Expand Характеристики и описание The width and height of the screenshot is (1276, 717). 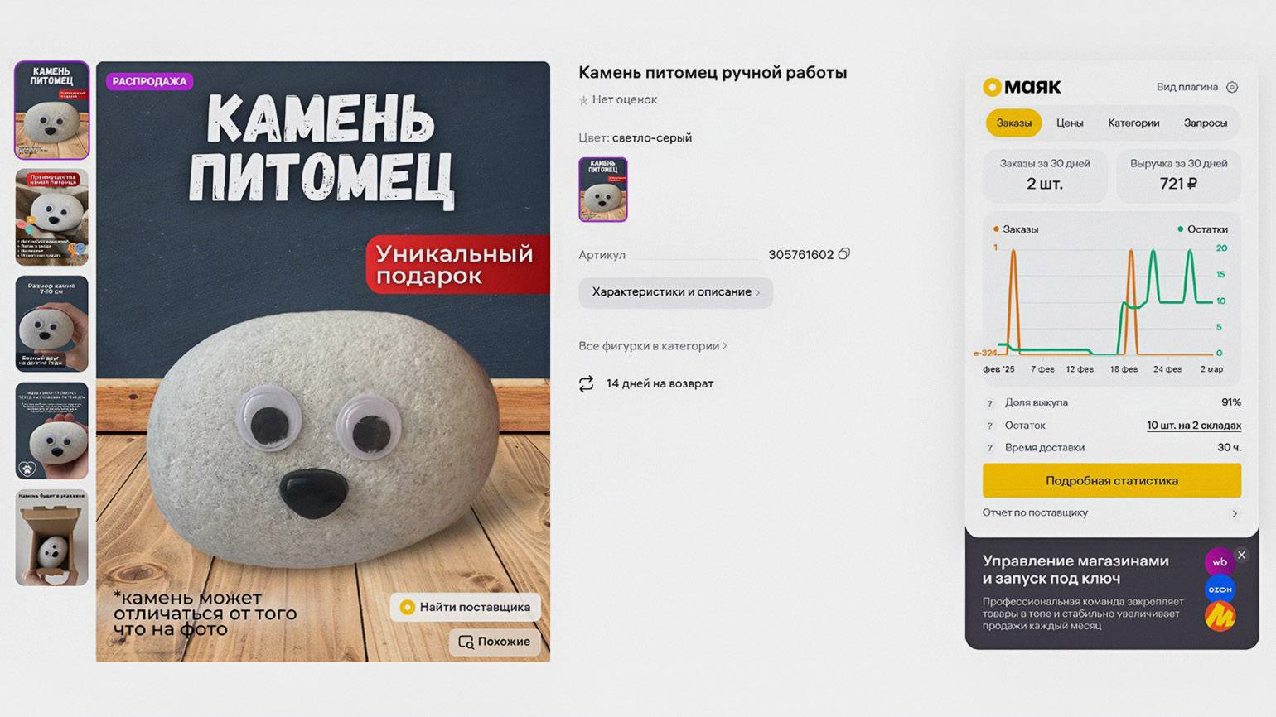tap(675, 292)
